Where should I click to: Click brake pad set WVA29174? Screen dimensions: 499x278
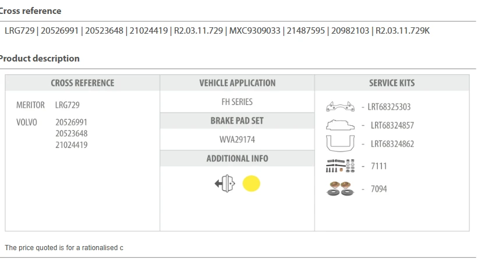point(237,139)
